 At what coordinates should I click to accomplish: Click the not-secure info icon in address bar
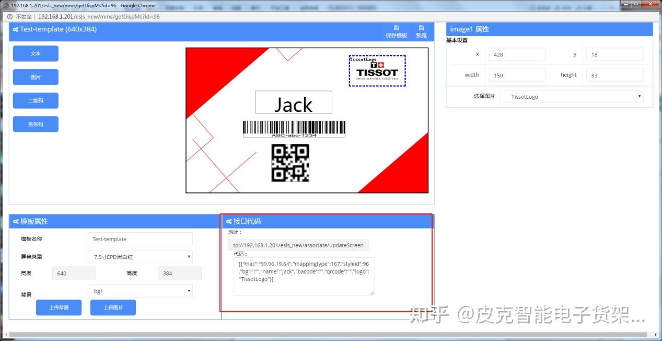tap(9, 16)
